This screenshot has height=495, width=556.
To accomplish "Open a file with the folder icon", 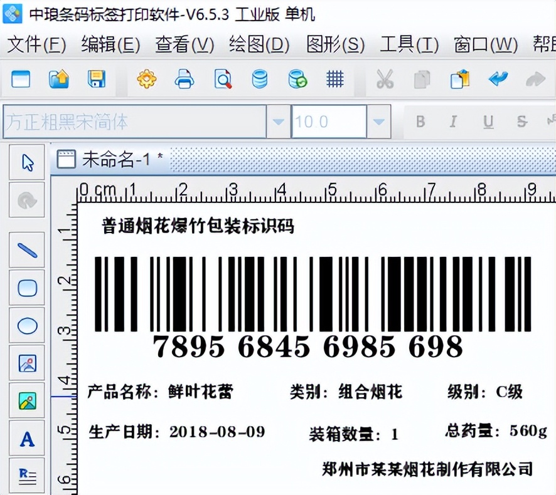I will [58, 78].
